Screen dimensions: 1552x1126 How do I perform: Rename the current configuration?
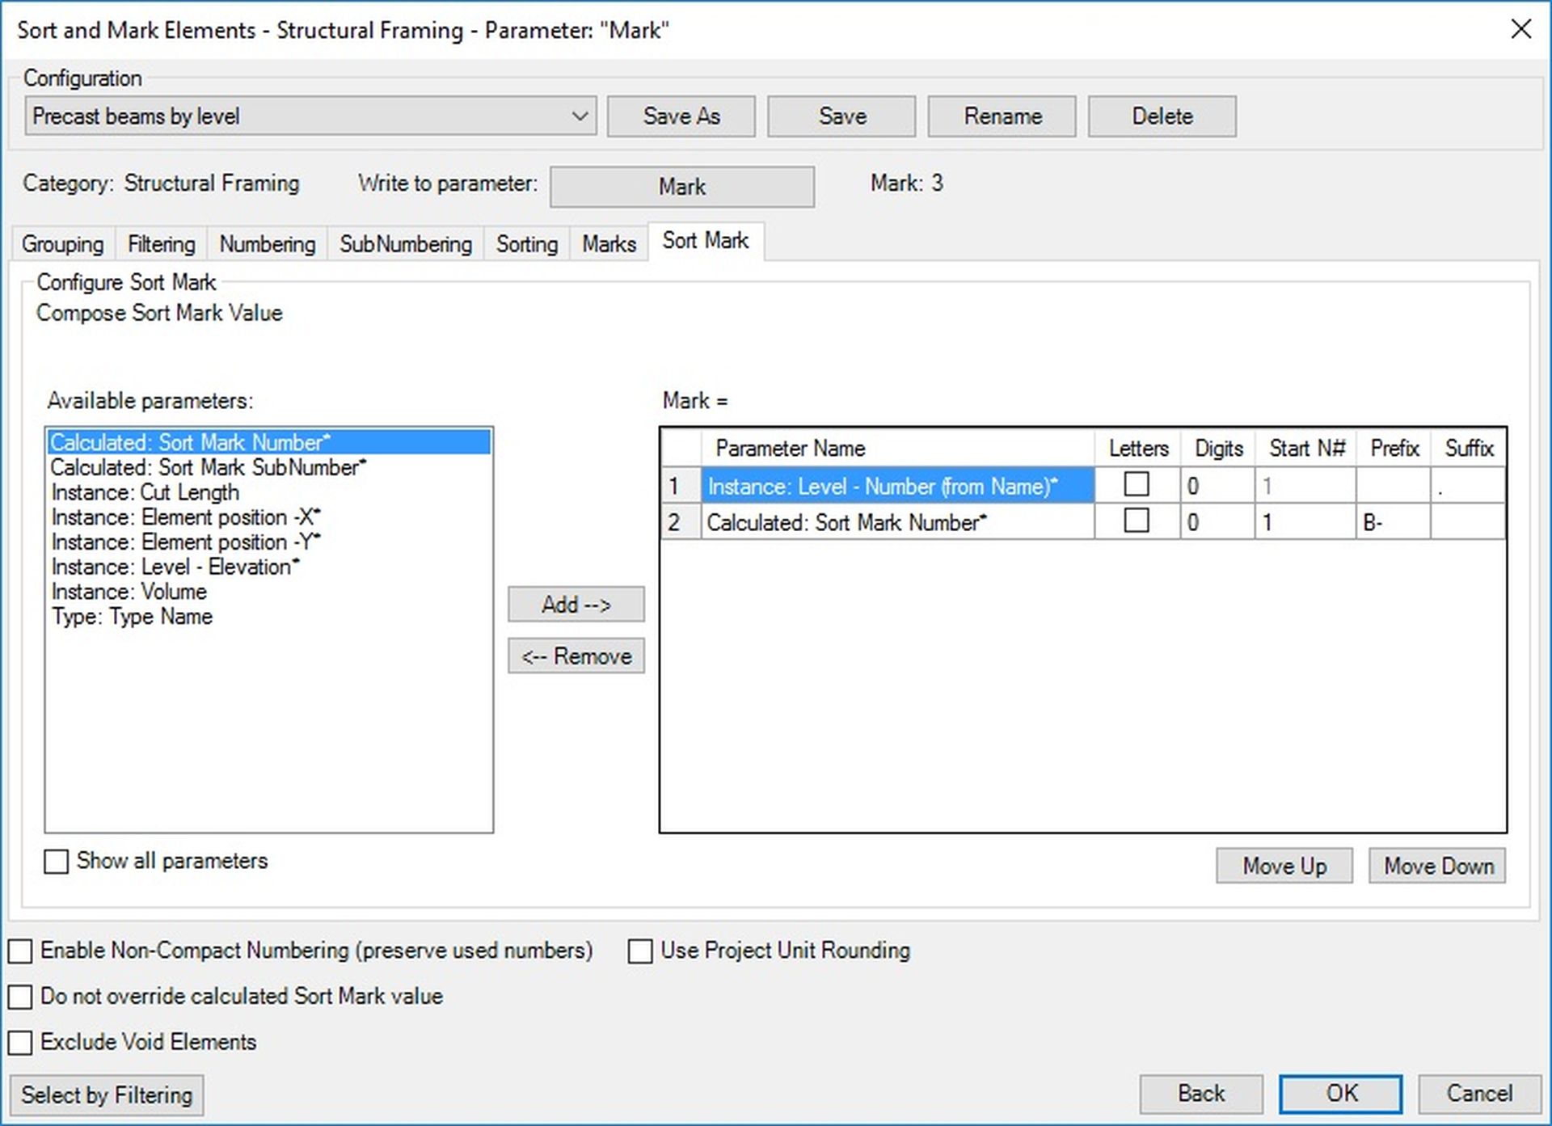pos(1002,116)
